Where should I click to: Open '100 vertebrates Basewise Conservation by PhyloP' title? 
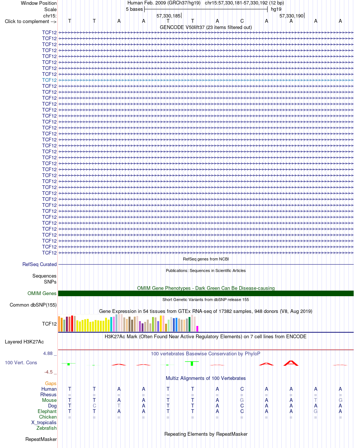coord(206,354)
